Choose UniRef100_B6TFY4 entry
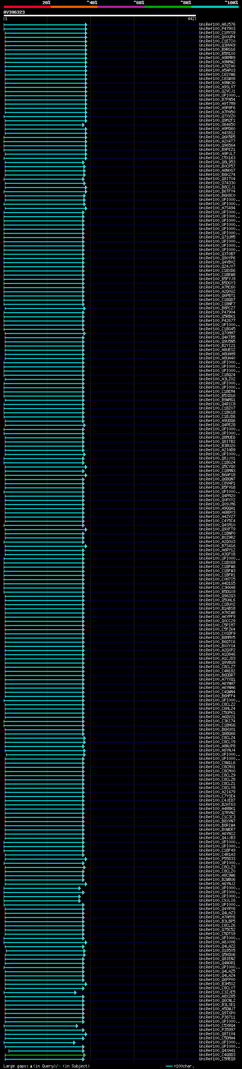This screenshot has width=242, height=1069. 217,191
